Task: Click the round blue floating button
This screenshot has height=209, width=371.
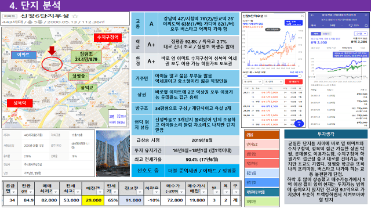Action: pos(299,124)
